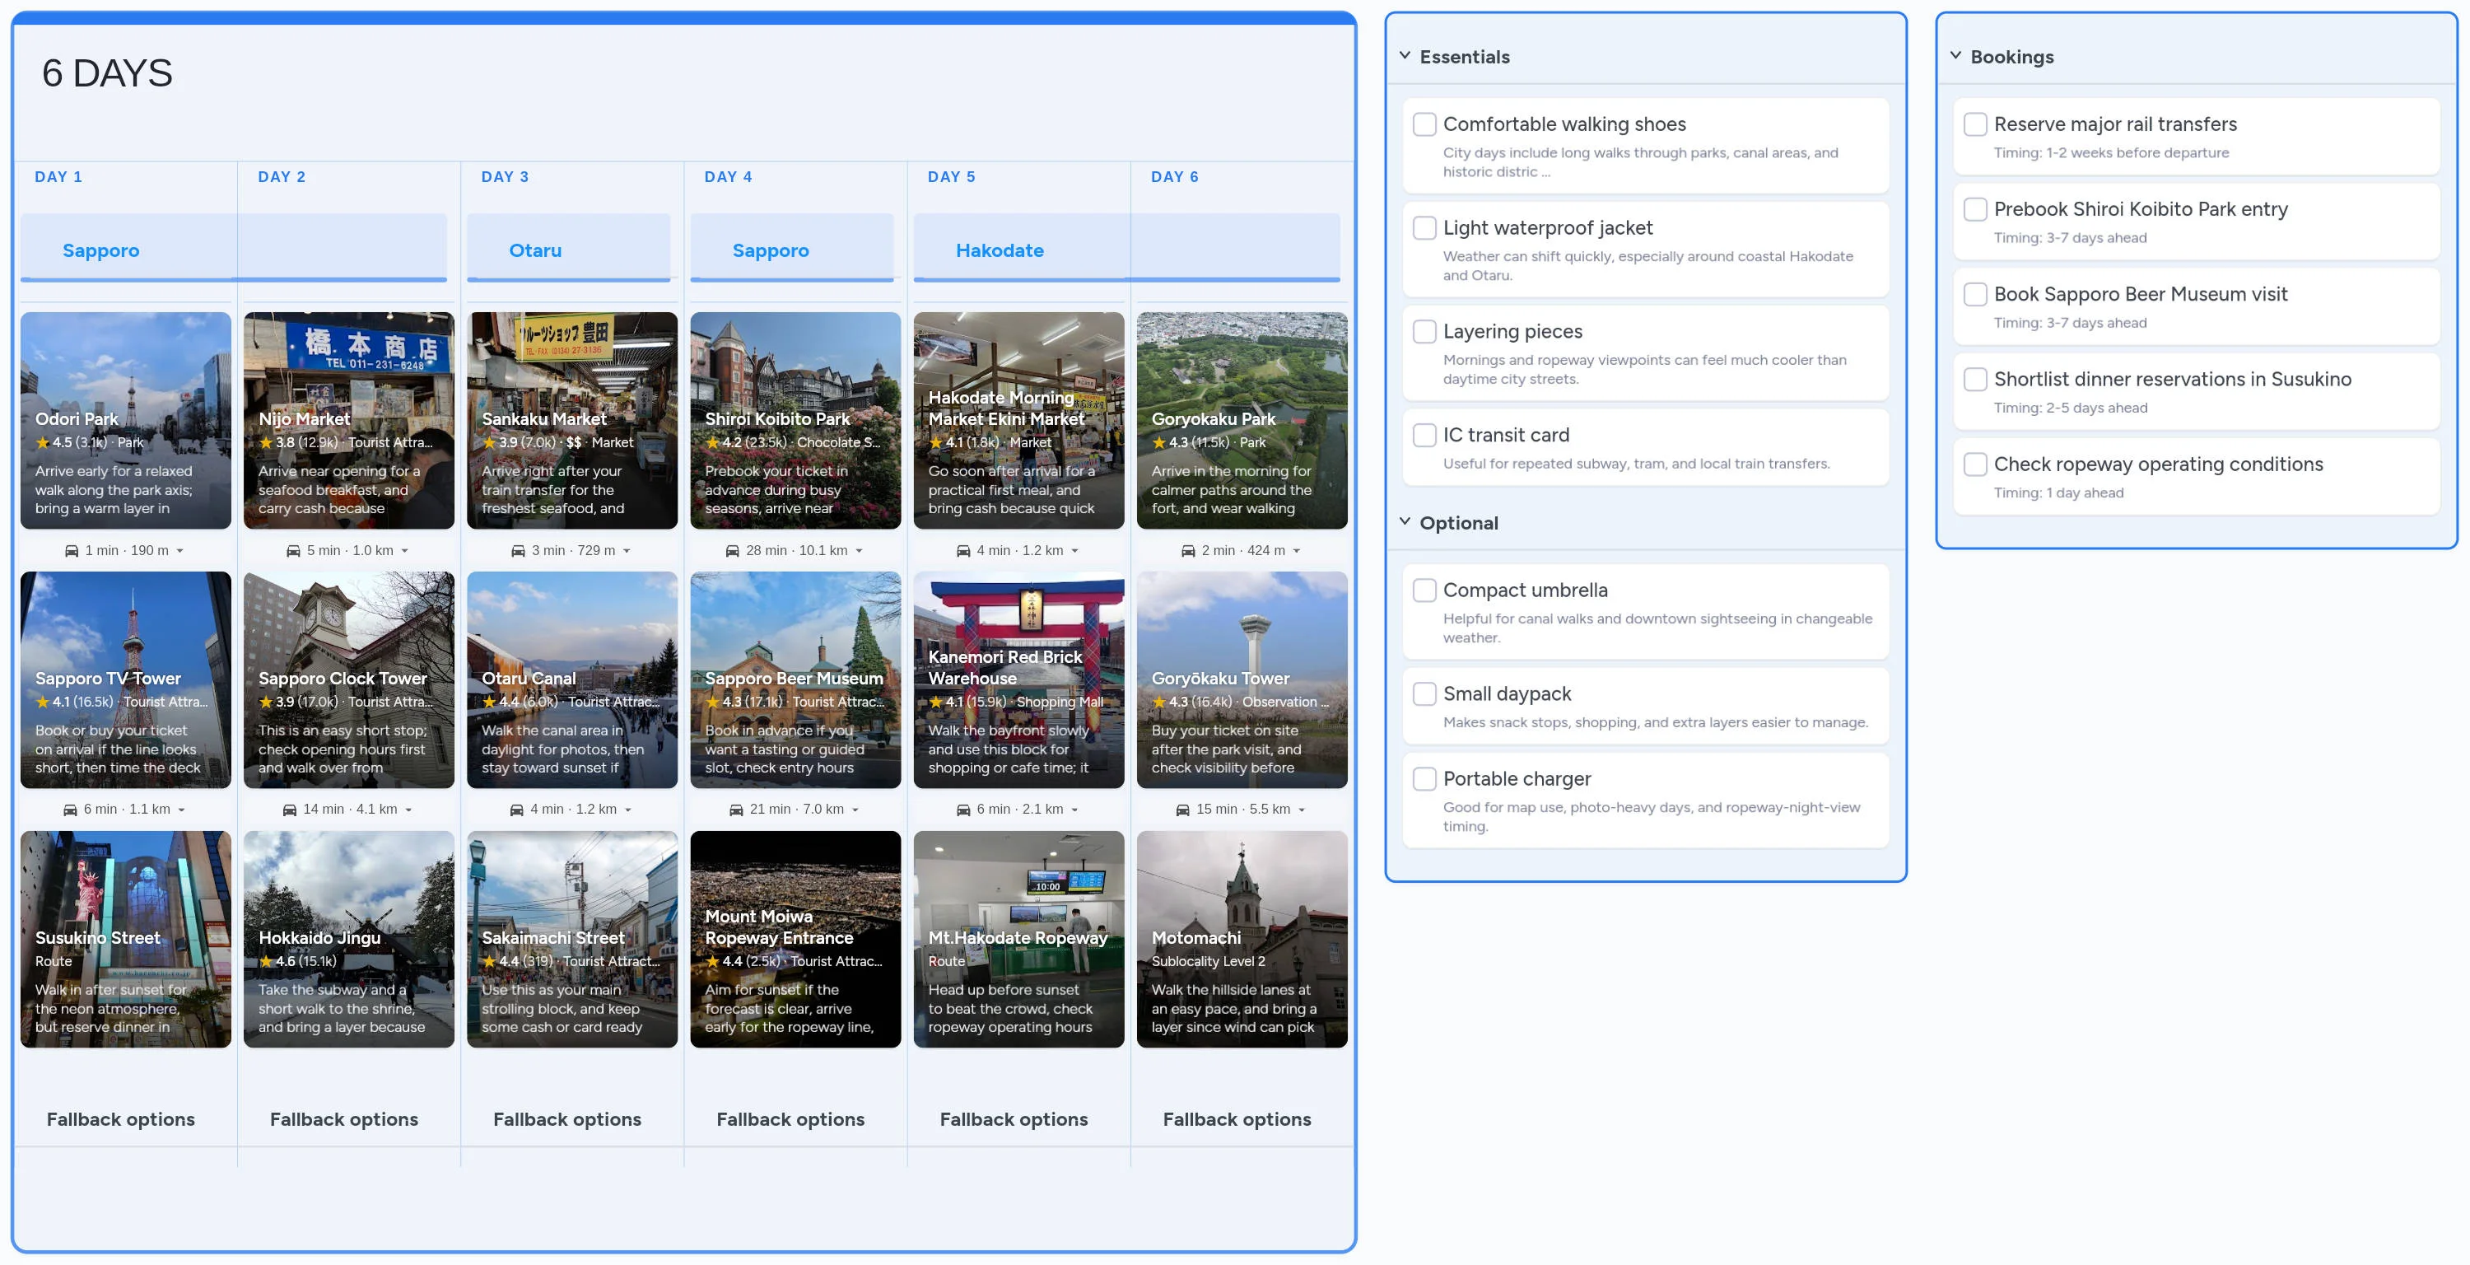Check Reserve major rail transfers in Bookings
The width and height of the screenshot is (2470, 1265).
pos(1975,124)
